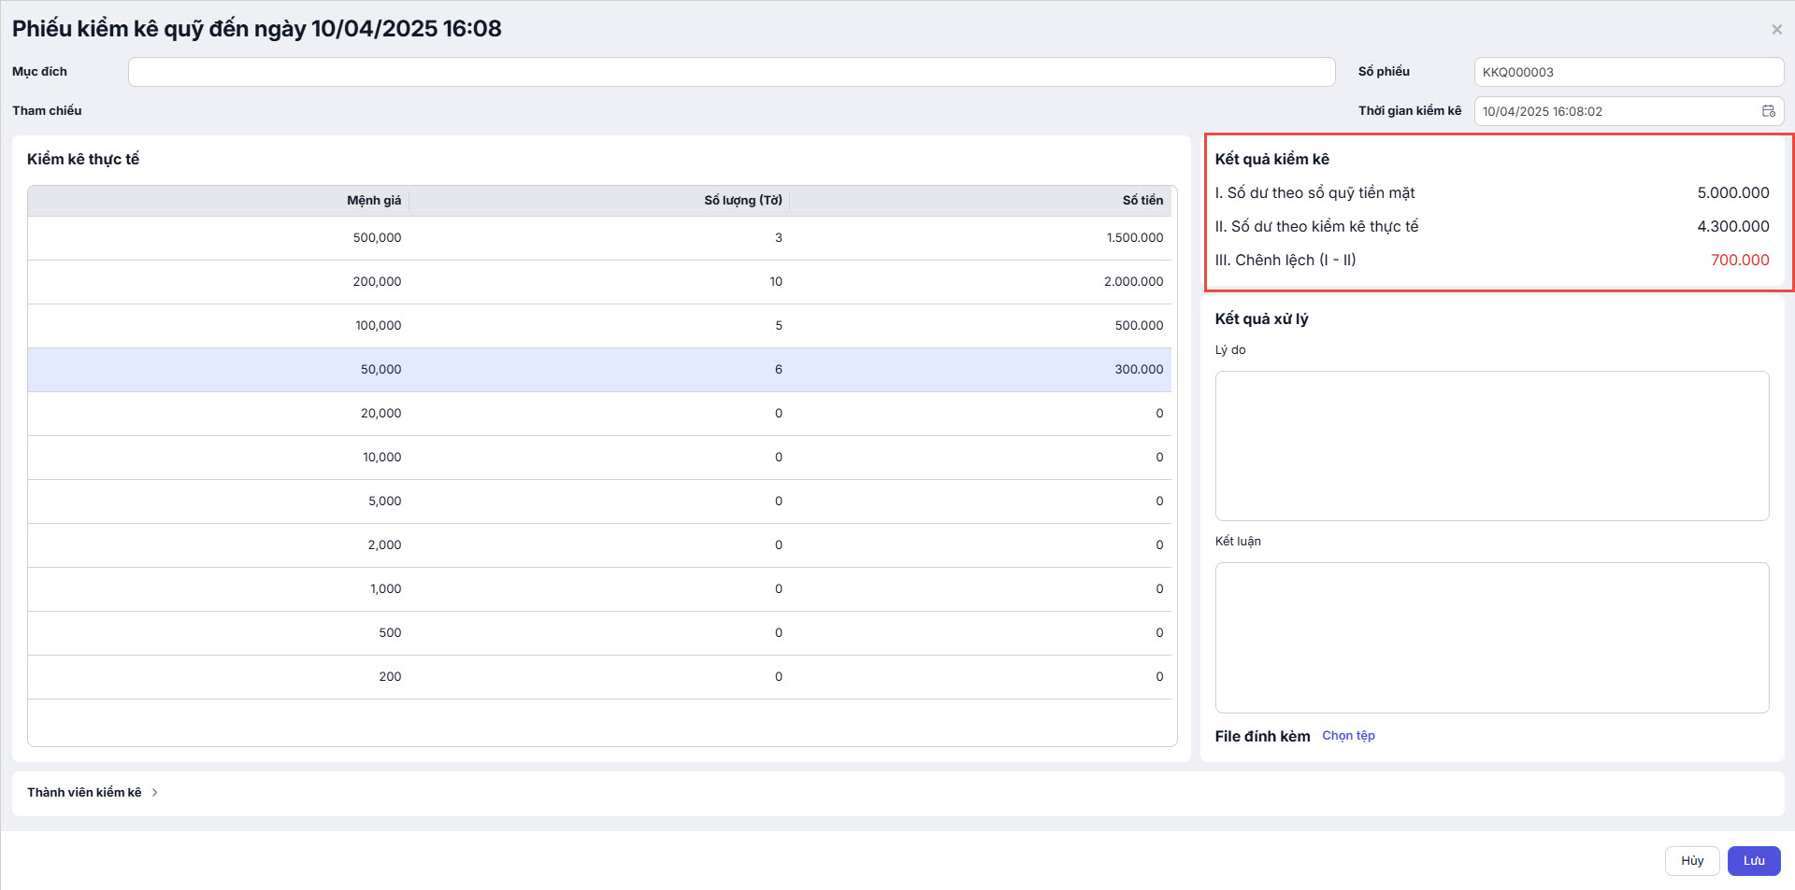Focus the Mục đích input field
Viewport: 1795px width, 890px height.
click(x=731, y=72)
